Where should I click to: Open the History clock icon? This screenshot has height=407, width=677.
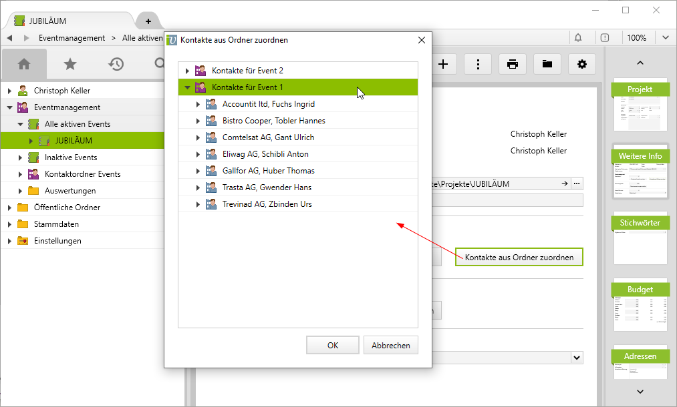tap(116, 64)
